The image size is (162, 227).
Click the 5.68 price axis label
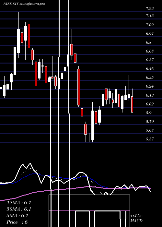click(x=150, y=130)
